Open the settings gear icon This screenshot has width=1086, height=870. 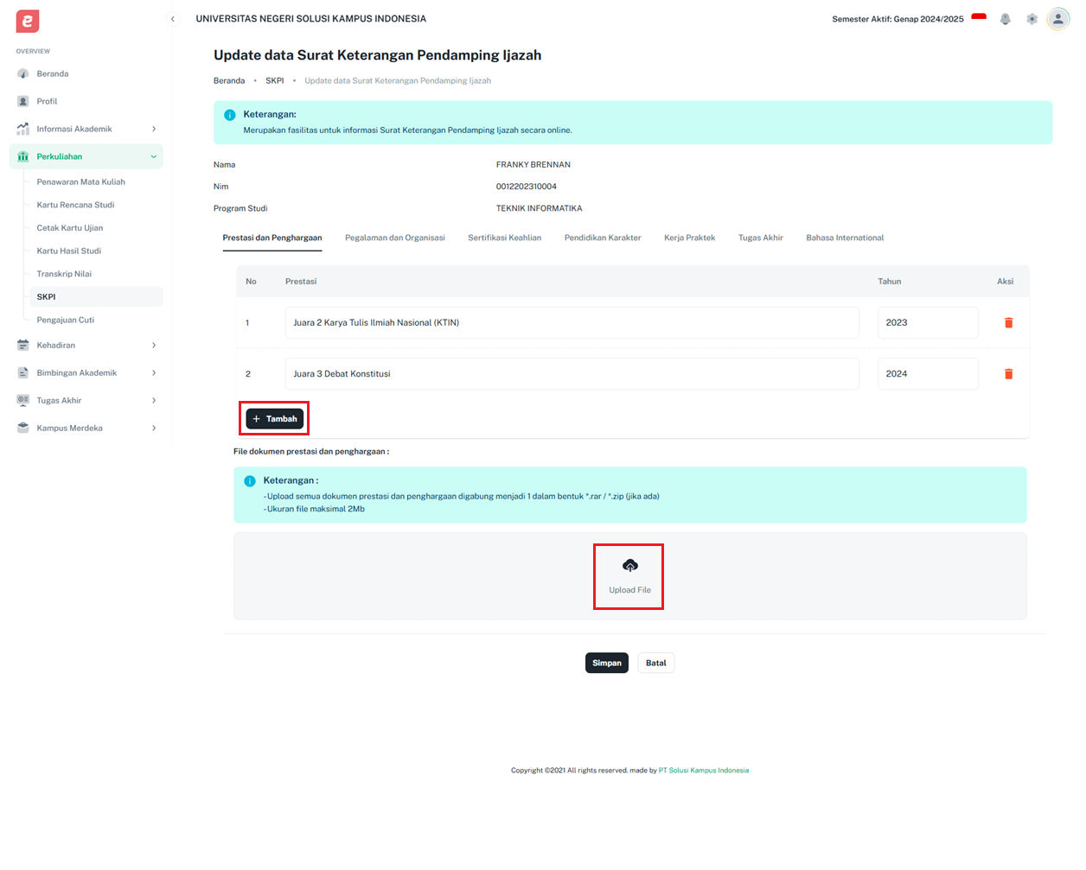pyautogui.click(x=1032, y=19)
